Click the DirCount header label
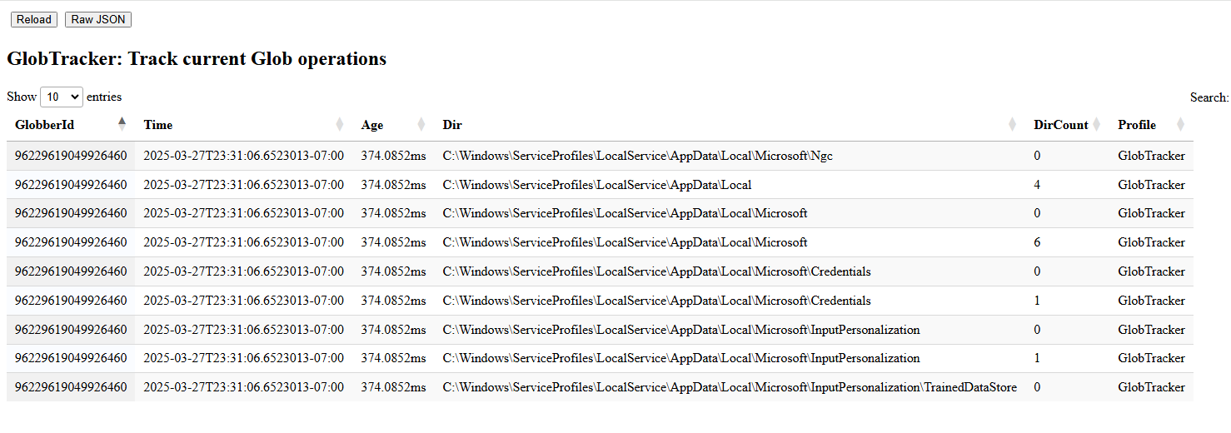The width and height of the screenshot is (1231, 433). click(1060, 125)
